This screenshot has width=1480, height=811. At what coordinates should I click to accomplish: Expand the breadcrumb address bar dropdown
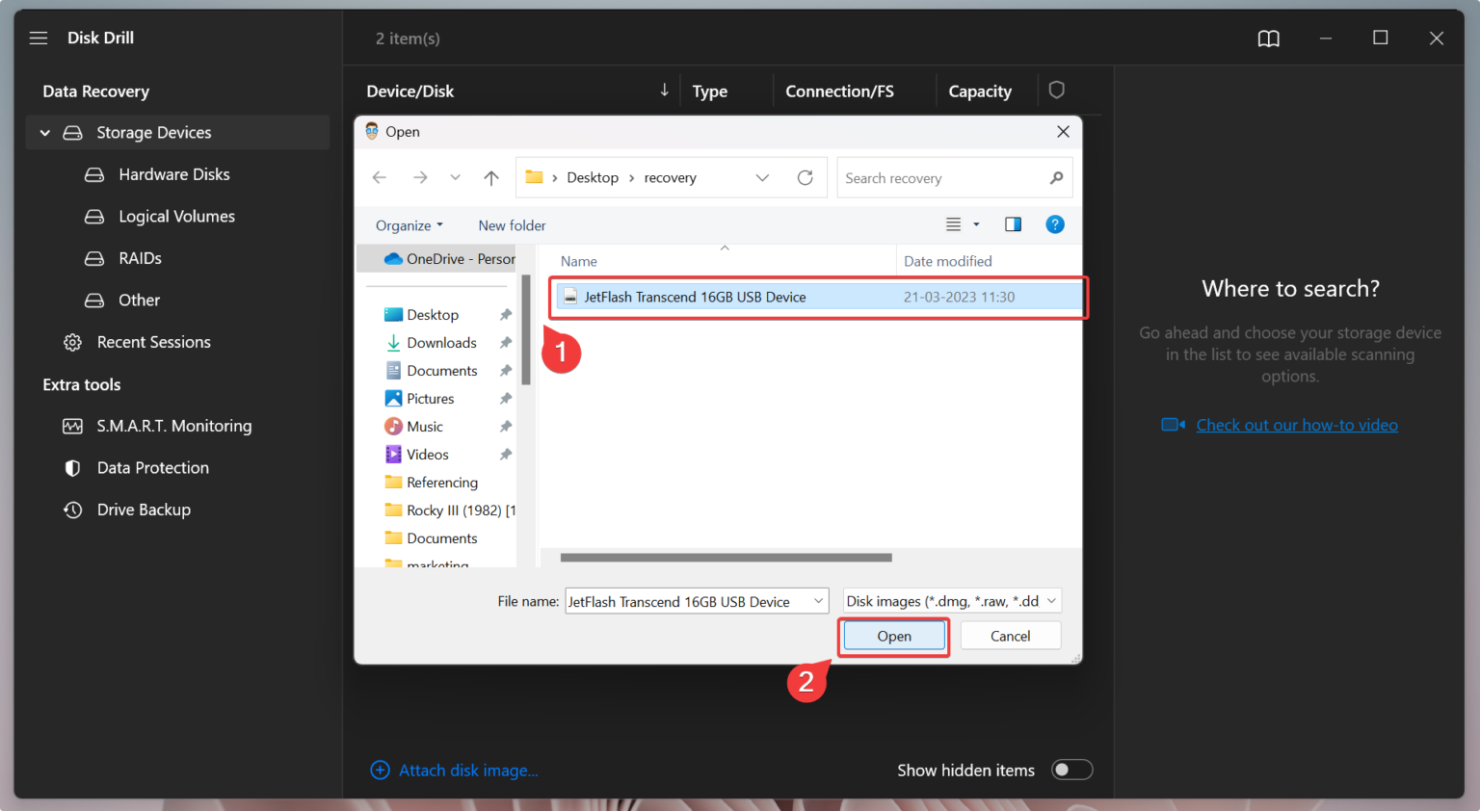pos(762,177)
